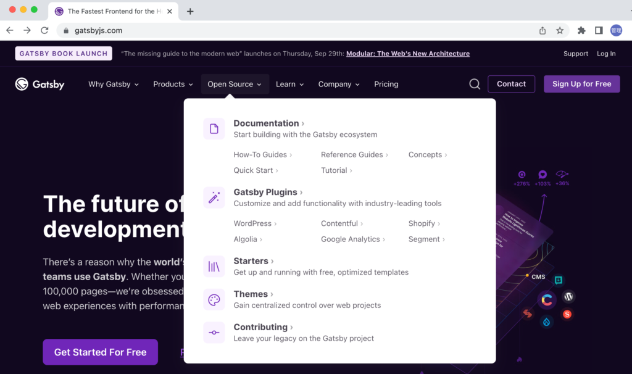Image resolution: width=632 pixels, height=374 pixels.
Task: Click the Get Started For Free button
Action: pos(100,352)
